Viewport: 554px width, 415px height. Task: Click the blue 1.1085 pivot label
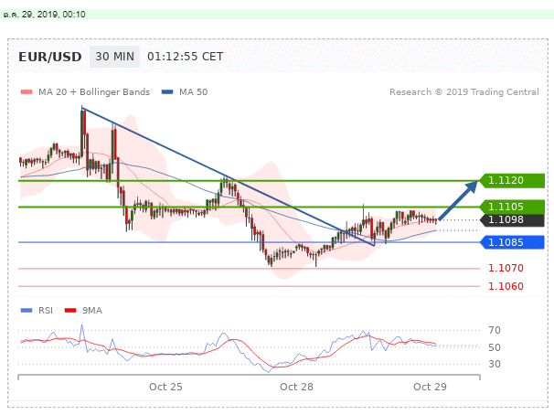(x=512, y=242)
